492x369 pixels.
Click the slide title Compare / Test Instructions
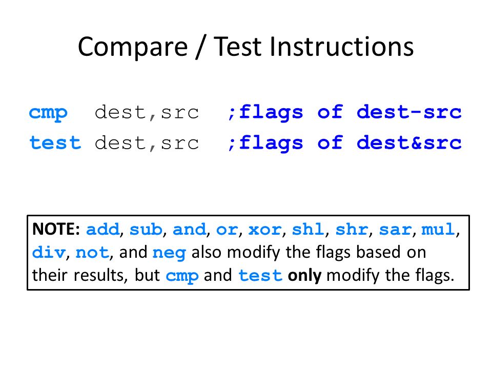(x=245, y=47)
